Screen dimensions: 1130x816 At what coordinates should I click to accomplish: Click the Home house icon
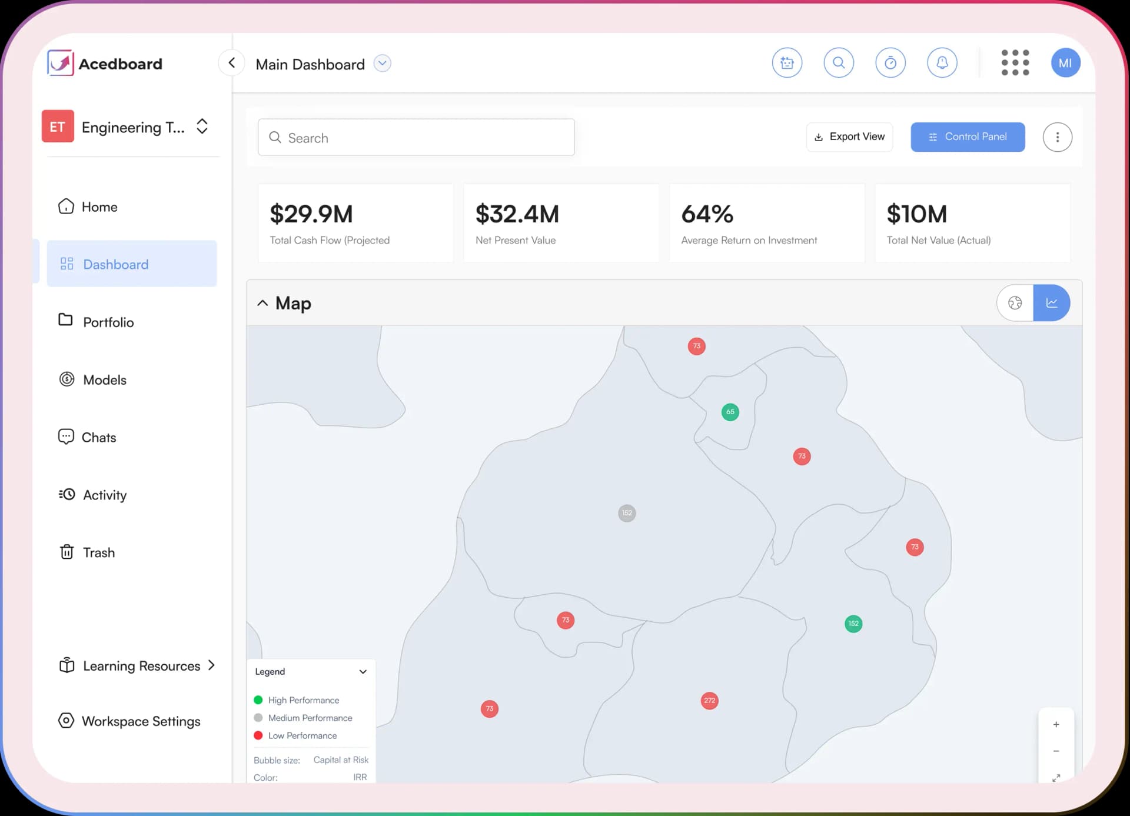pyautogui.click(x=66, y=206)
